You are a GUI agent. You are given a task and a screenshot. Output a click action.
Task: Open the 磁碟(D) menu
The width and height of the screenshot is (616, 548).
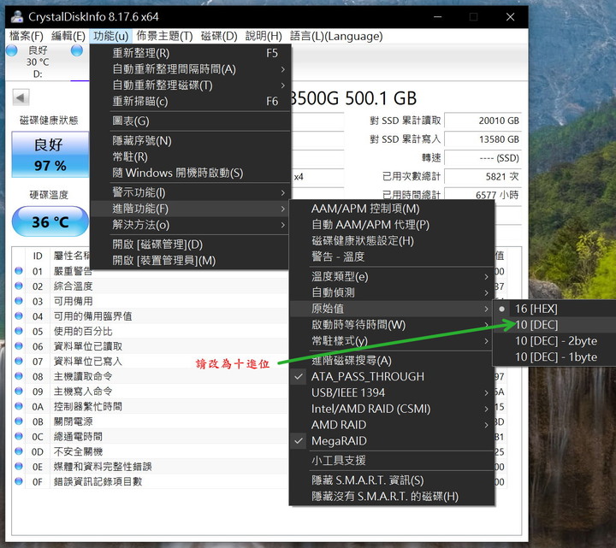coord(219,36)
